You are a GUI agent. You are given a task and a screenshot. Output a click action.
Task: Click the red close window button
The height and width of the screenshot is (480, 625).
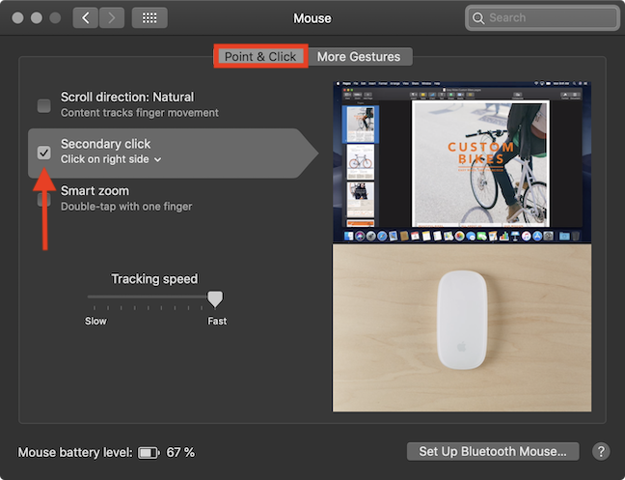click(x=18, y=17)
